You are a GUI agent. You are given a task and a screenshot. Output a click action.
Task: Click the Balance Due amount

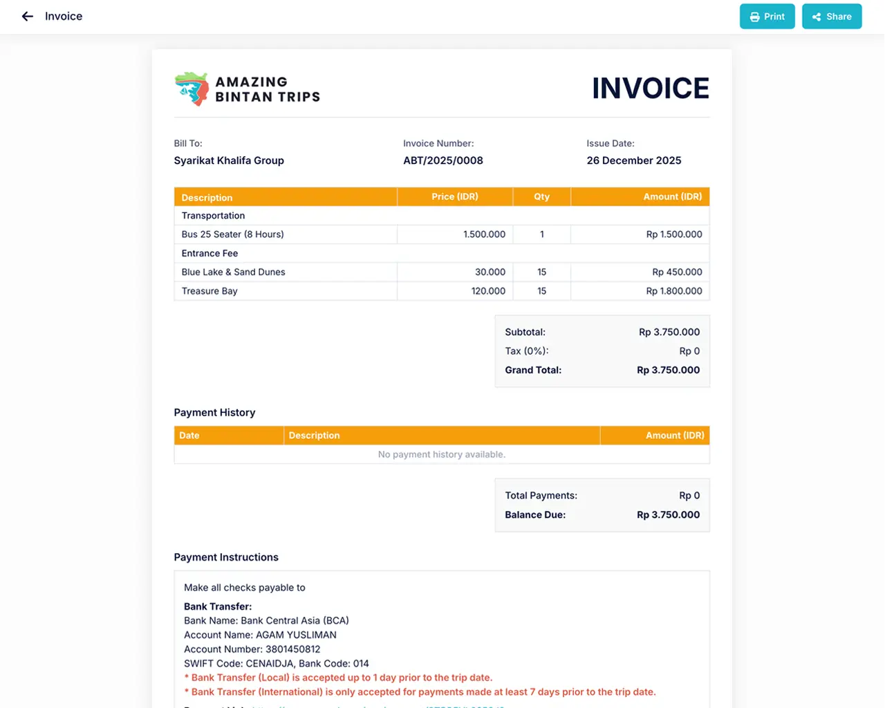[668, 514]
